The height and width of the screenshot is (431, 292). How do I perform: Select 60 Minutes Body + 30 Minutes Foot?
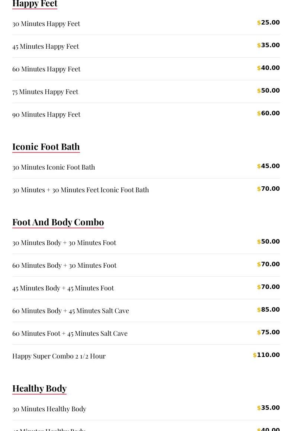64,265
